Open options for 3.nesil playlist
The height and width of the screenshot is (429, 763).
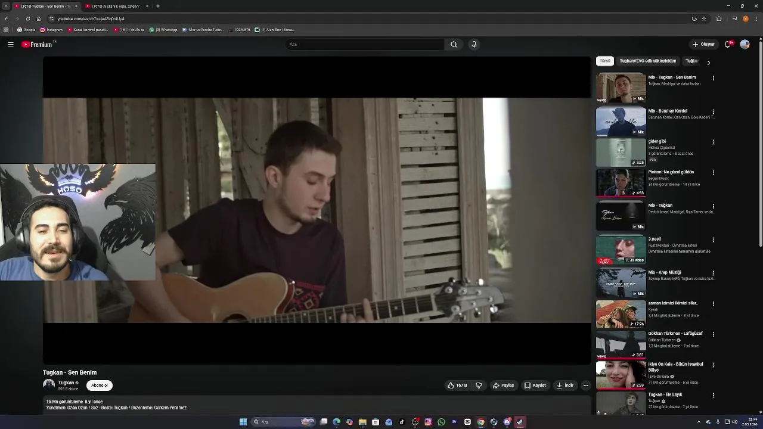click(x=713, y=240)
